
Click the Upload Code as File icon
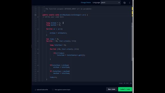click(x=35, y=90)
